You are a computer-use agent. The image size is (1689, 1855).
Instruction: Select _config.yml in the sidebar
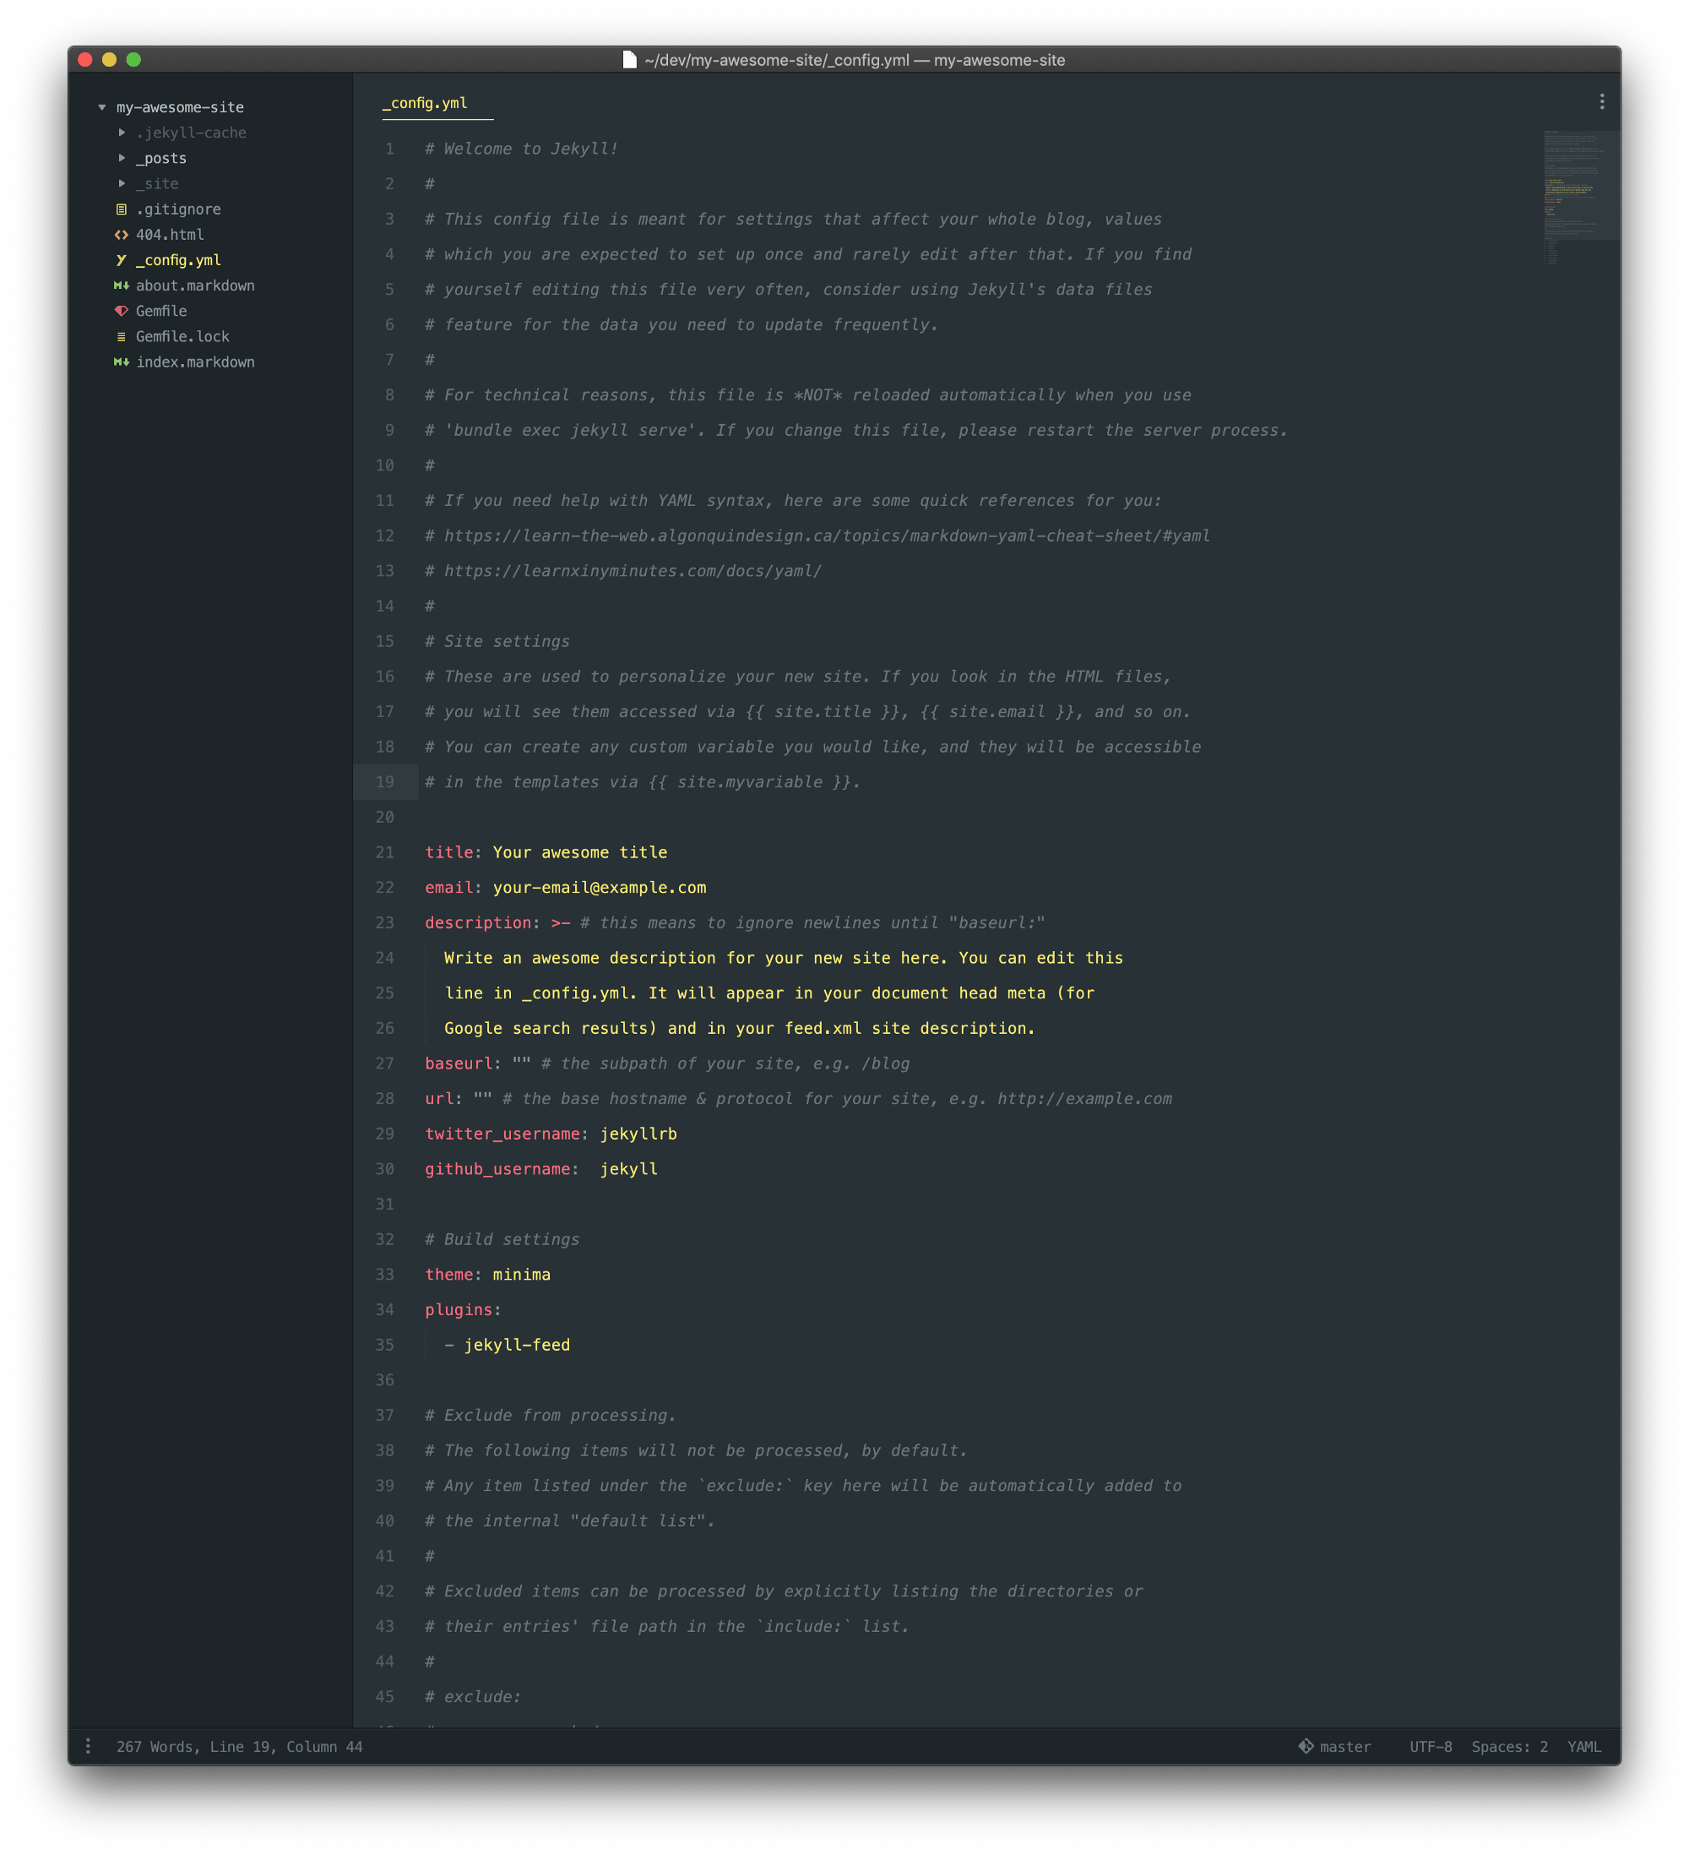(x=178, y=260)
